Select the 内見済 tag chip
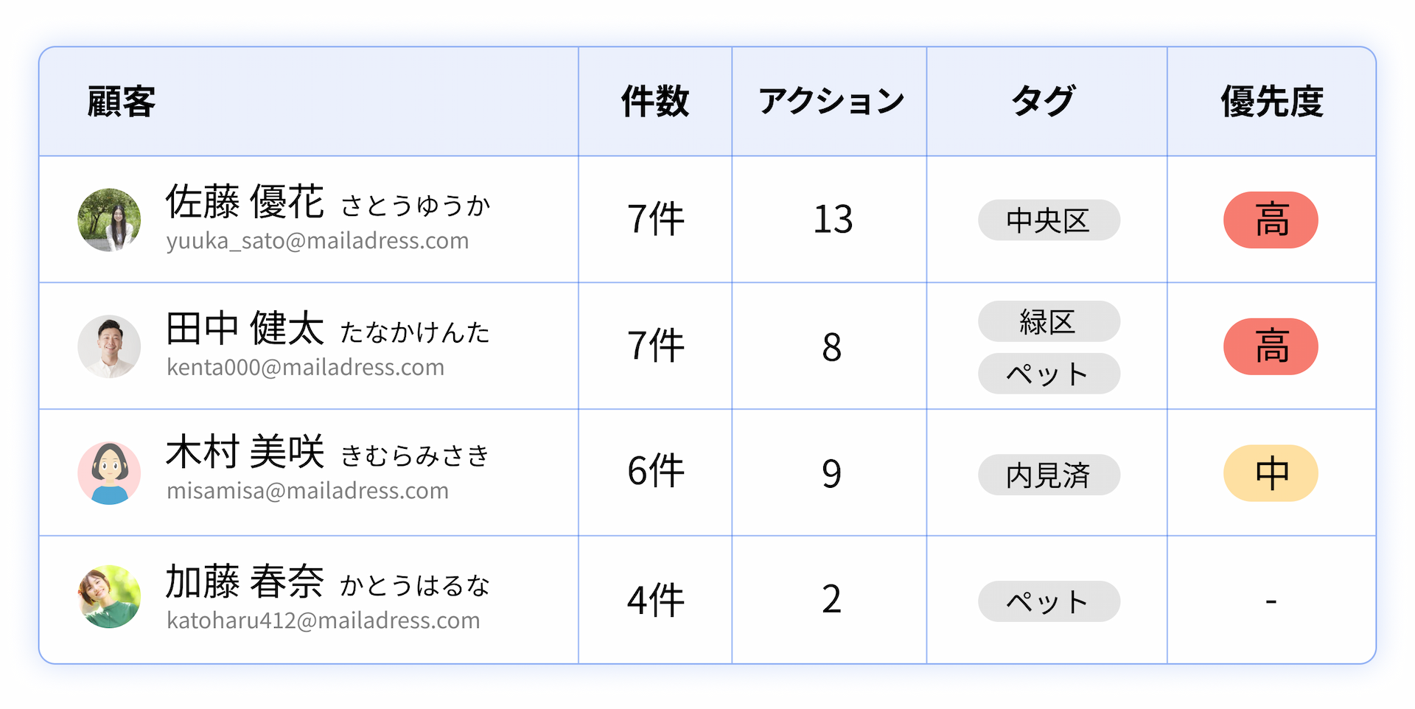 coord(1048,475)
